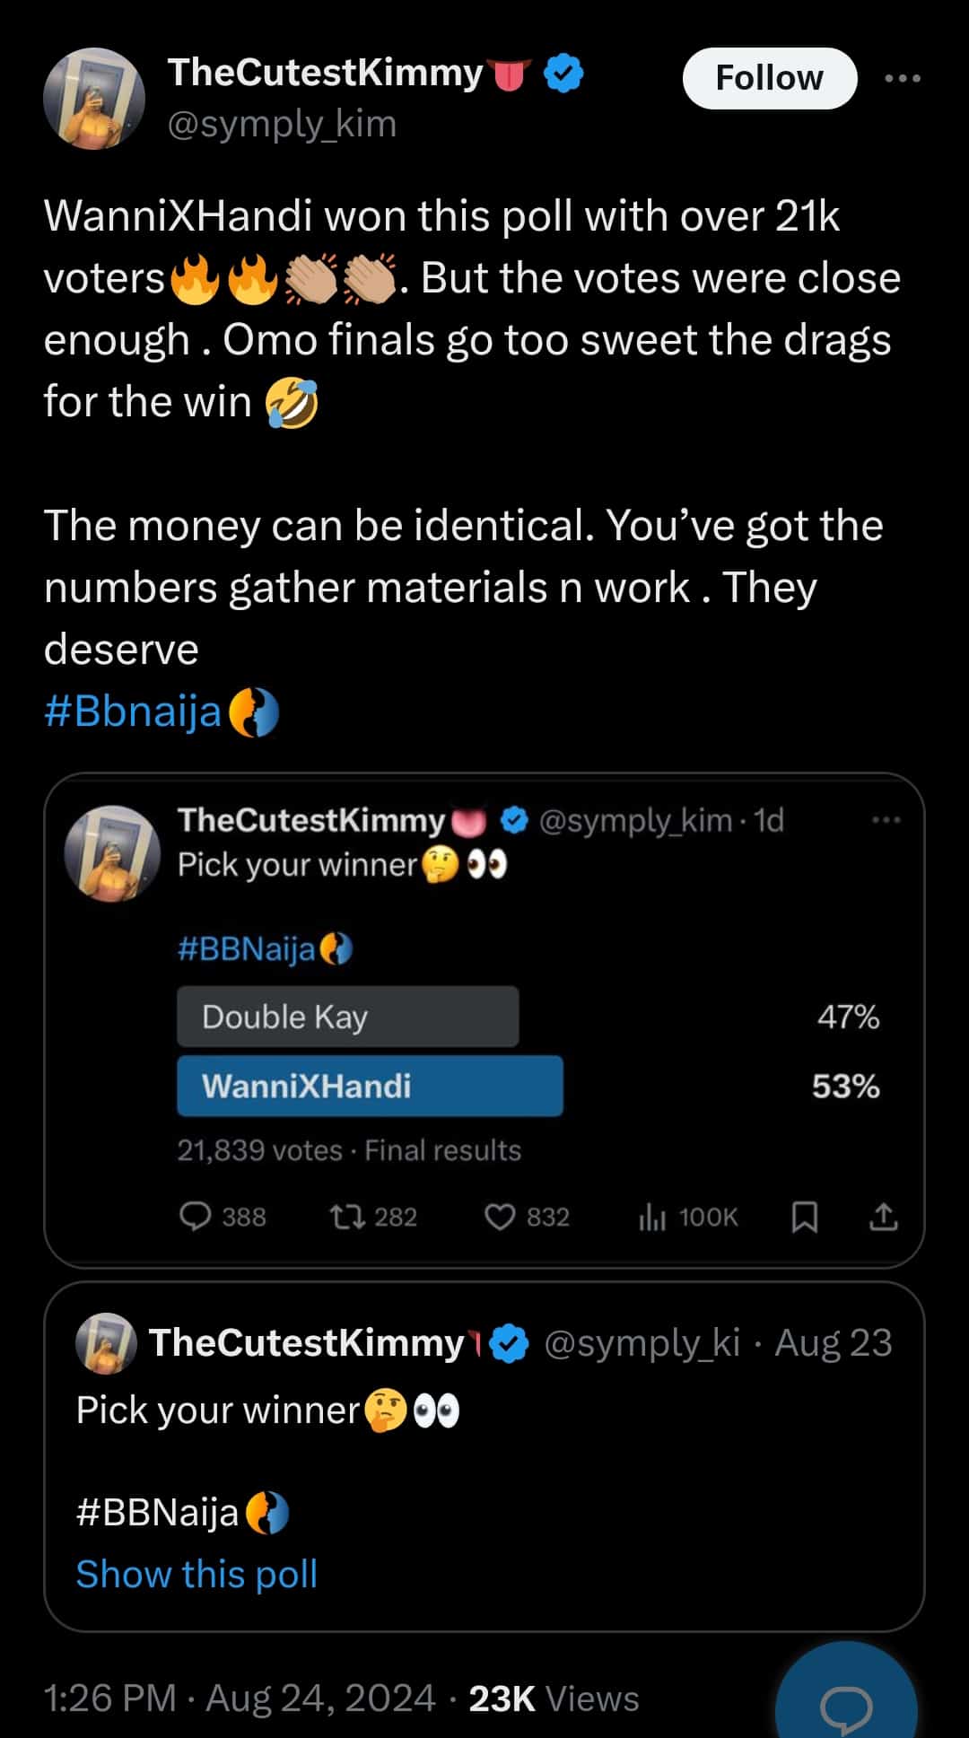
Task: Tap the #BBNaija hashtag in the quoted poll
Action: (x=247, y=948)
